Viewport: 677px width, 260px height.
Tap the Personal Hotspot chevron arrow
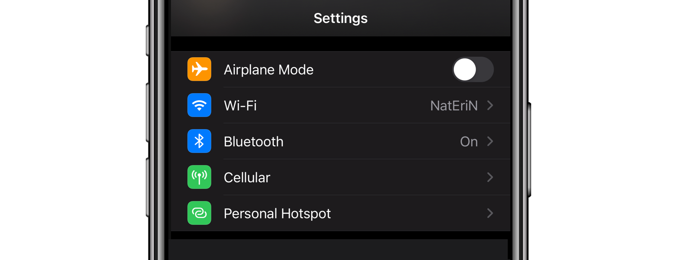tap(490, 213)
